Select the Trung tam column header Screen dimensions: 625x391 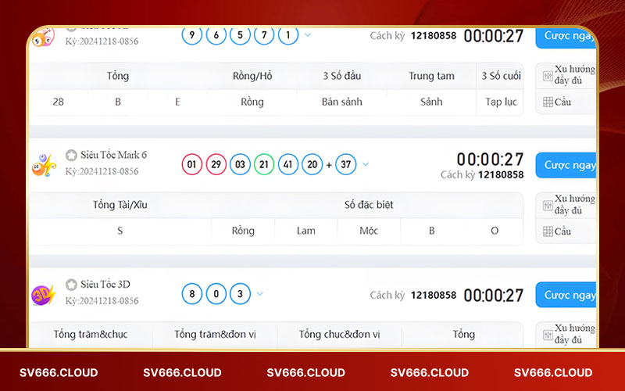coord(432,76)
